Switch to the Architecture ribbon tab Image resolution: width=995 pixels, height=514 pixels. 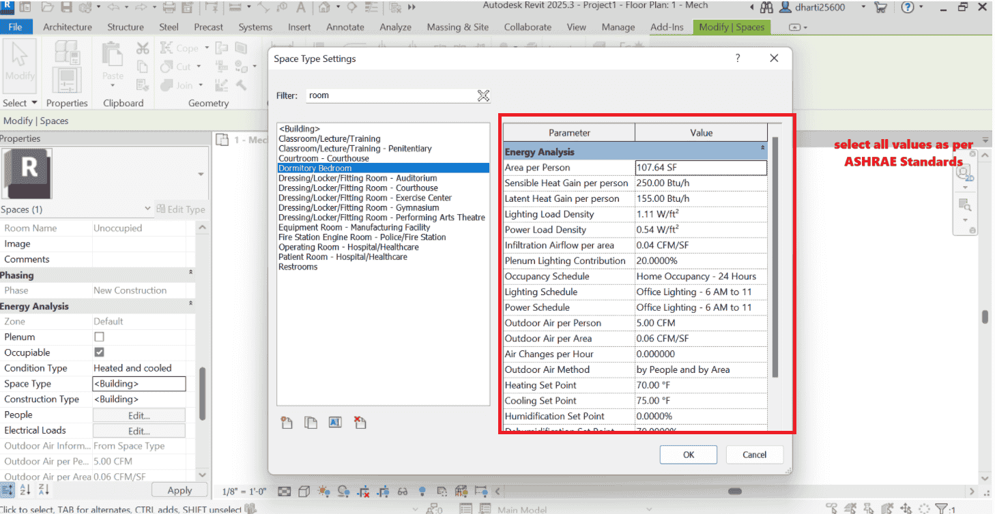(68, 27)
